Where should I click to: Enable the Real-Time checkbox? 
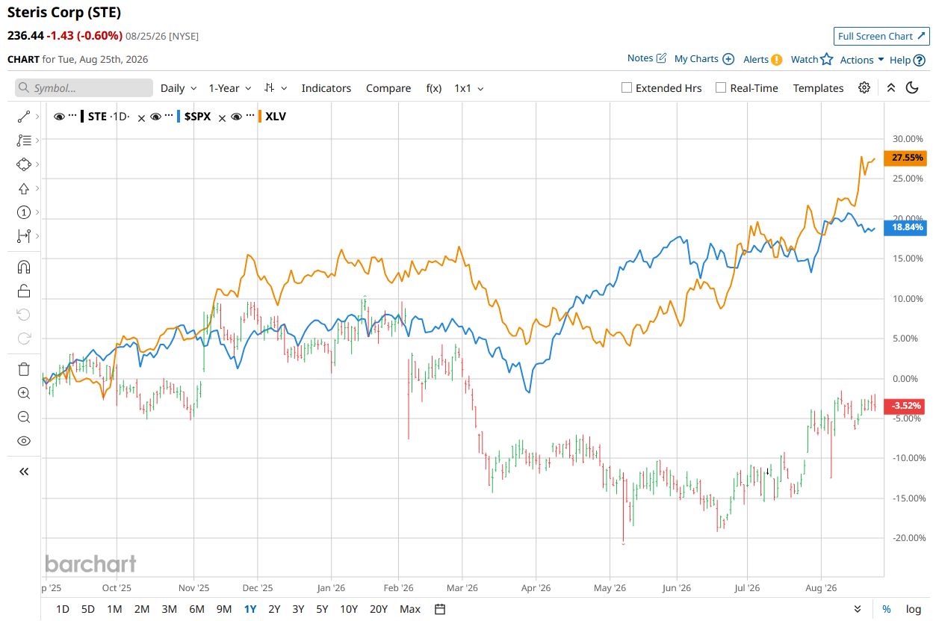click(721, 87)
